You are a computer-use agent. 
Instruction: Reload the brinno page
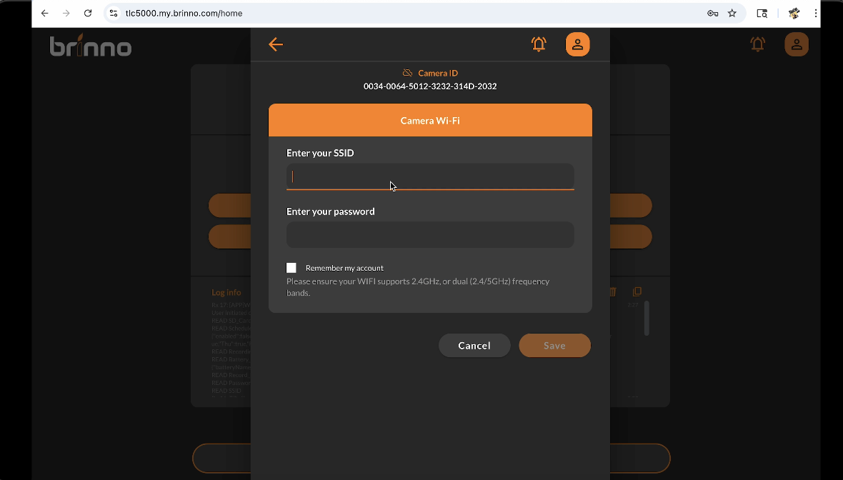88,13
